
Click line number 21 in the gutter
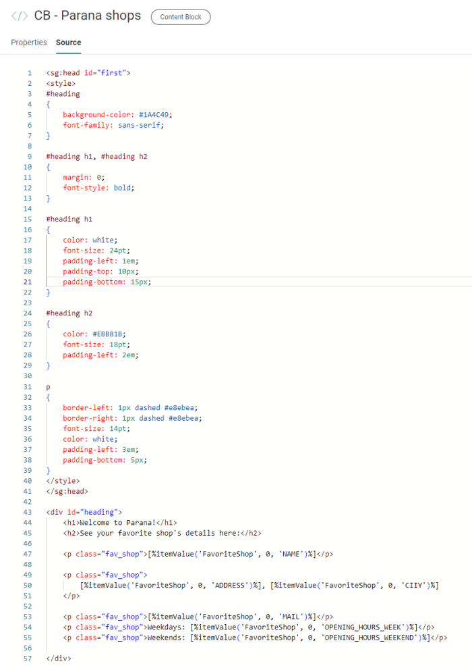click(27, 282)
